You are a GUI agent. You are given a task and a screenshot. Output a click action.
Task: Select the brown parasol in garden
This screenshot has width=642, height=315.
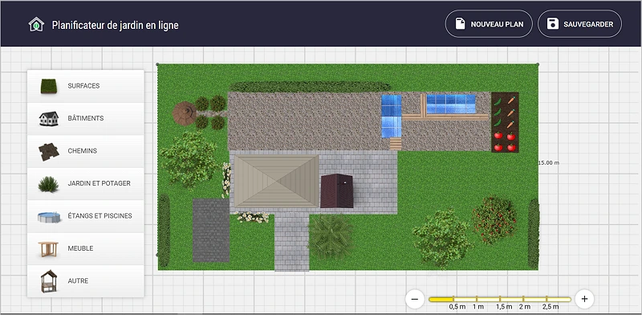click(x=185, y=113)
